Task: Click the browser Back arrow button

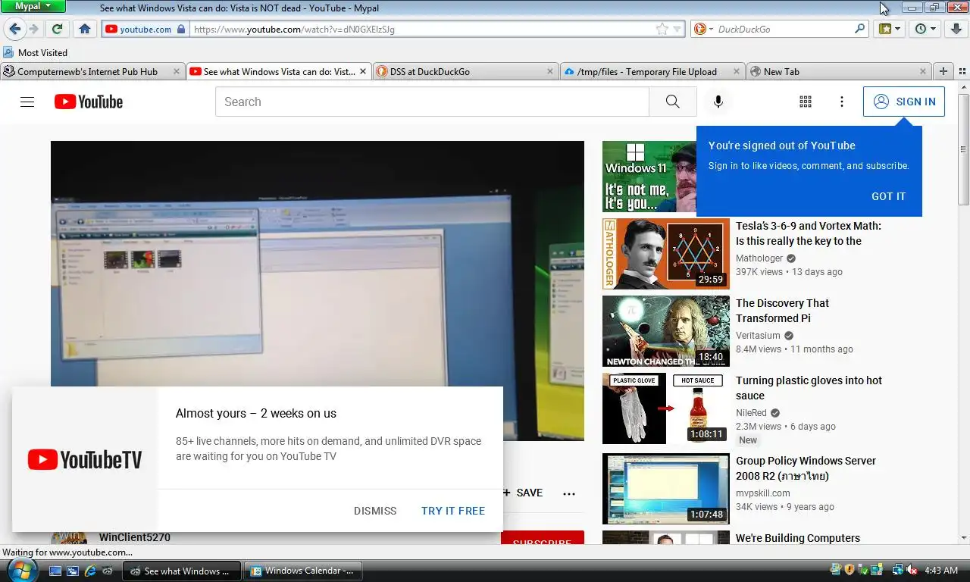Action: 14,29
